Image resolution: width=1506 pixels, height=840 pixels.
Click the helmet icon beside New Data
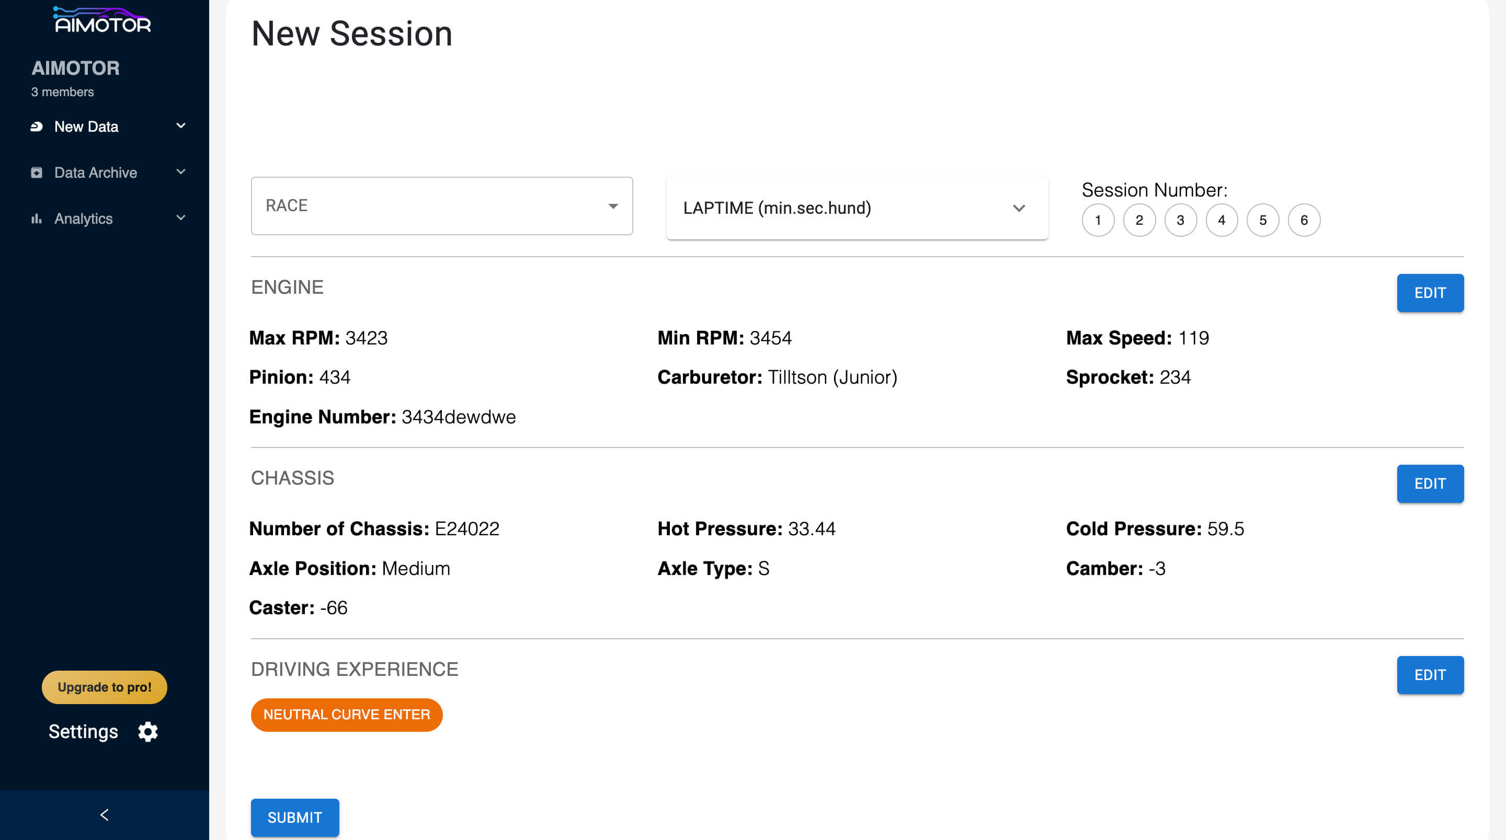[x=36, y=126]
